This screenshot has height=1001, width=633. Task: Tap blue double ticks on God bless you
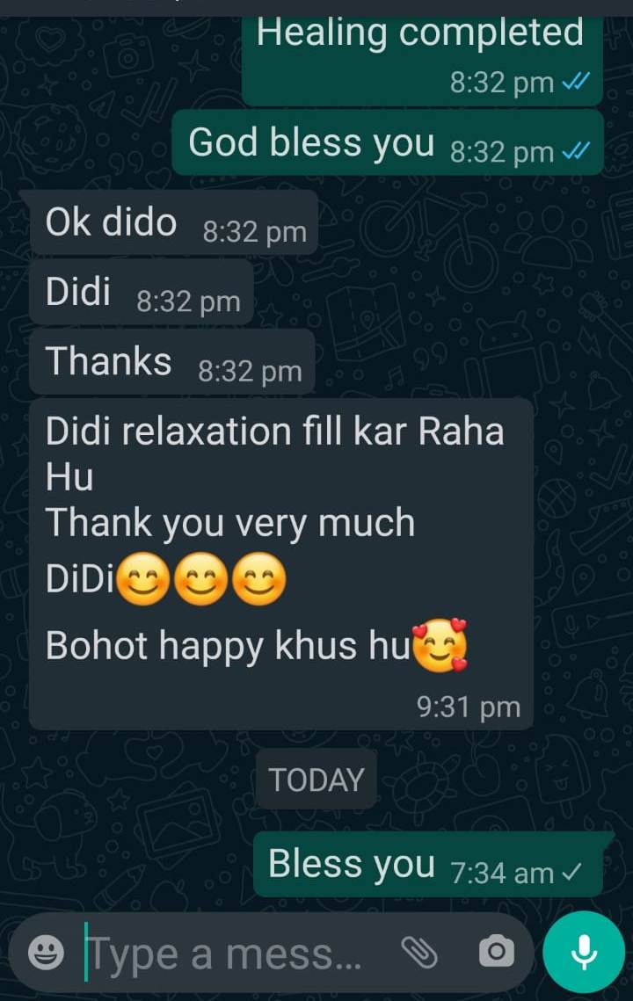click(575, 151)
